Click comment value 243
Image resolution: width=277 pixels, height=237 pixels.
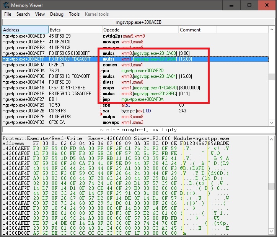click(x=182, y=111)
